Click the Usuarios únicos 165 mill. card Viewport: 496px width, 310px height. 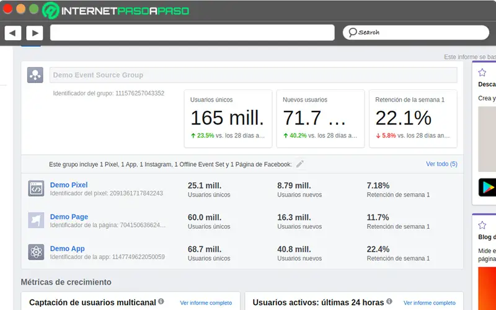228,118
